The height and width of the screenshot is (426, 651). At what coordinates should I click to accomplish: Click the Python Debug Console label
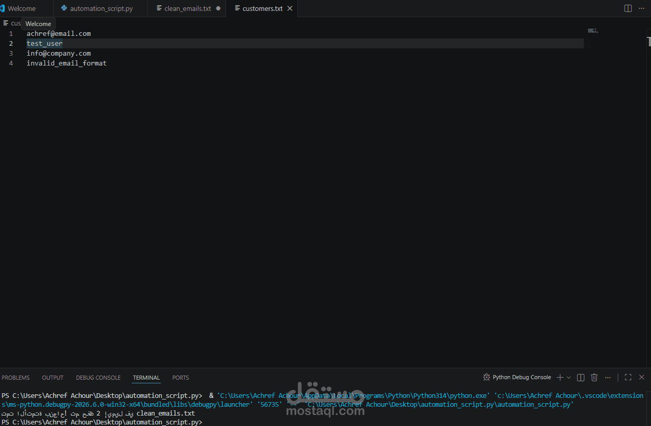[522, 377]
